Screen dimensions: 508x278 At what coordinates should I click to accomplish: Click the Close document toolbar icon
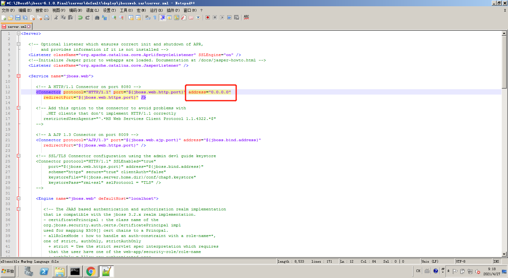point(32,18)
